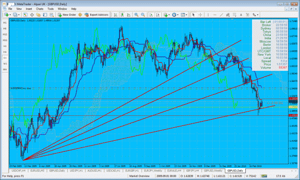The image size is (300, 180).
Task: Draw an equidistant channel
Action: tap(228, 15)
